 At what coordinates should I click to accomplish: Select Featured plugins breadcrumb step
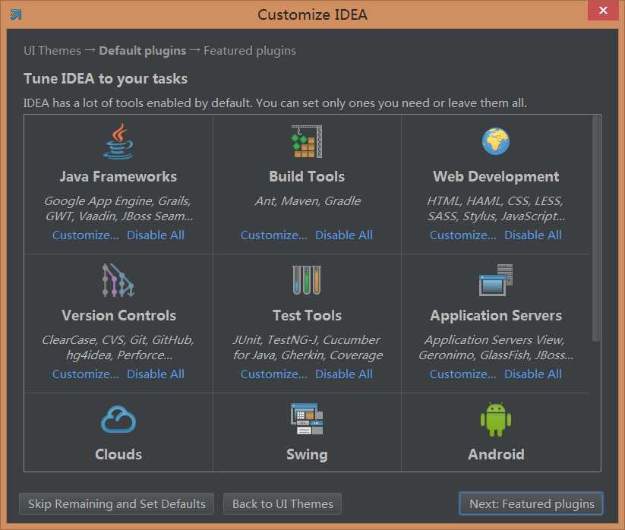click(250, 51)
